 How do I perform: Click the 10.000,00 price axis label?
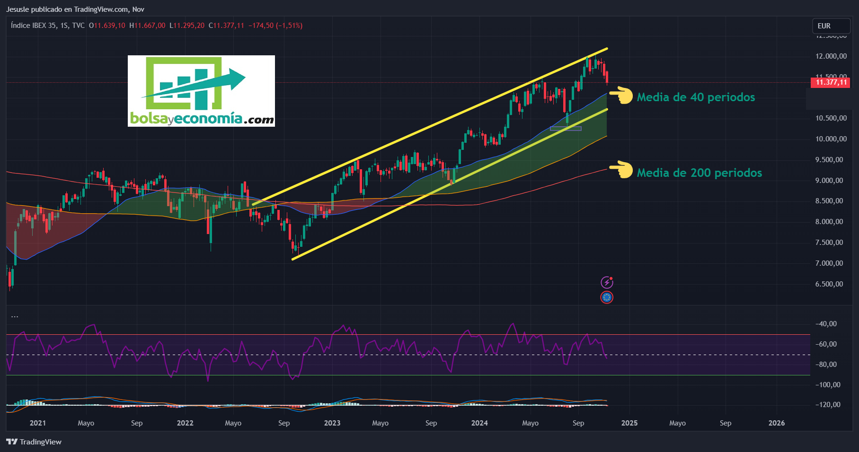(x=831, y=139)
